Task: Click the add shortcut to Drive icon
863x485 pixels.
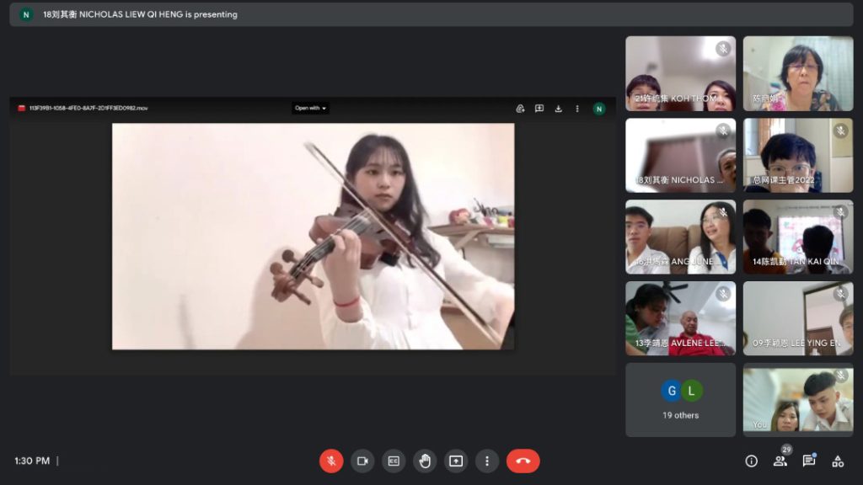Action: [x=520, y=108]
